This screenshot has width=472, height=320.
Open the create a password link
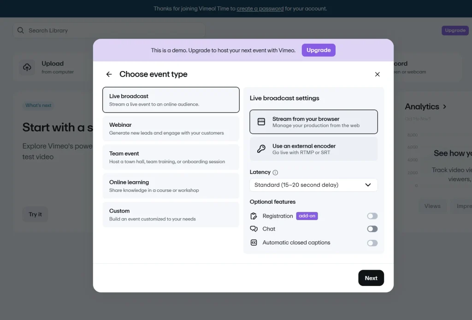[260, 8]
